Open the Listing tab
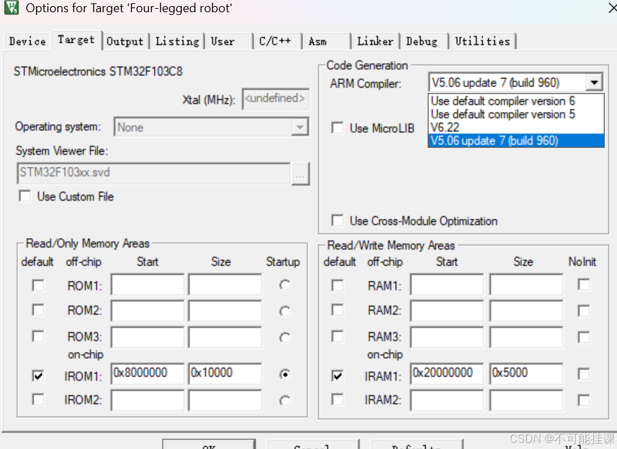The image size is (617, 449). coord(177,41)
